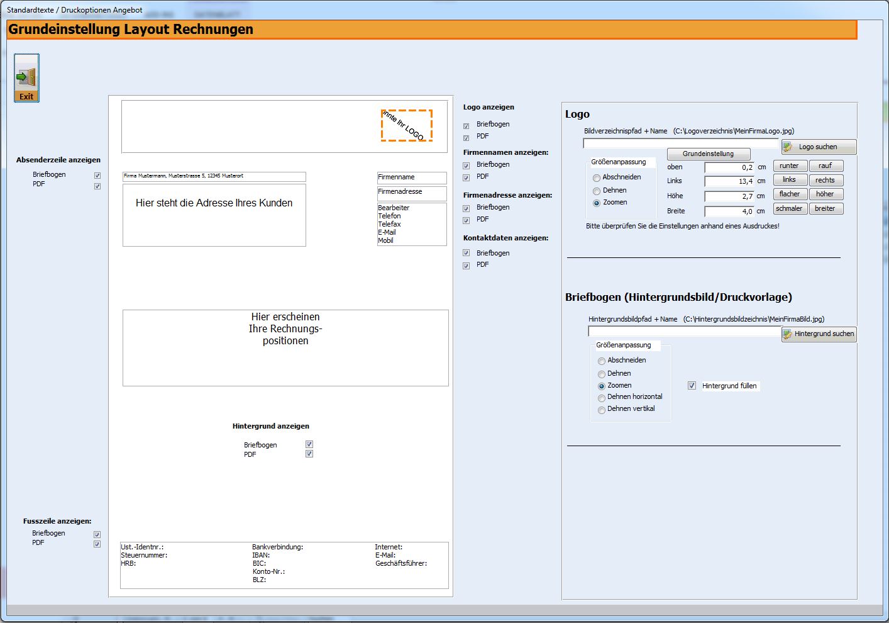Select Dehnen horizontal radio option
Viewport: 889px width, 623px height.
pos(602,398)
